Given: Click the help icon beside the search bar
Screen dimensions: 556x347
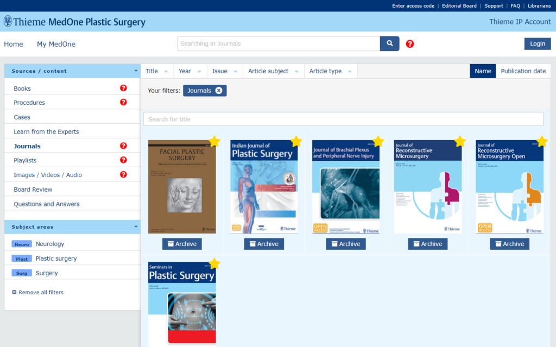Looking at the screenshot, I should 410,44.
